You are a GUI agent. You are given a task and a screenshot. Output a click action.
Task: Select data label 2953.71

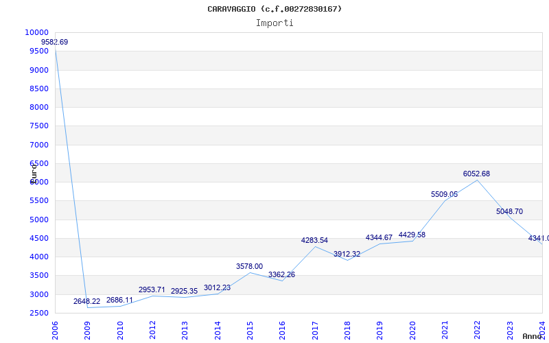(152, 289)
